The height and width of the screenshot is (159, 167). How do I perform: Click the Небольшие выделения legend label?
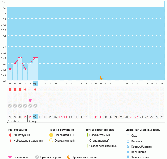point(28,141)
